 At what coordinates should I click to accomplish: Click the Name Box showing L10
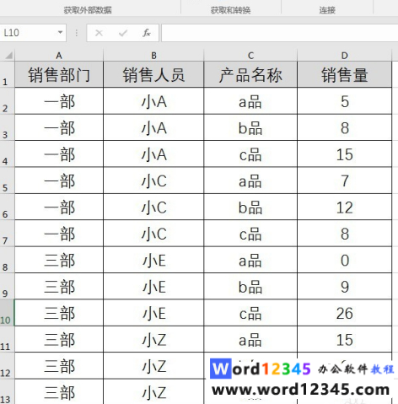[33, 33]
